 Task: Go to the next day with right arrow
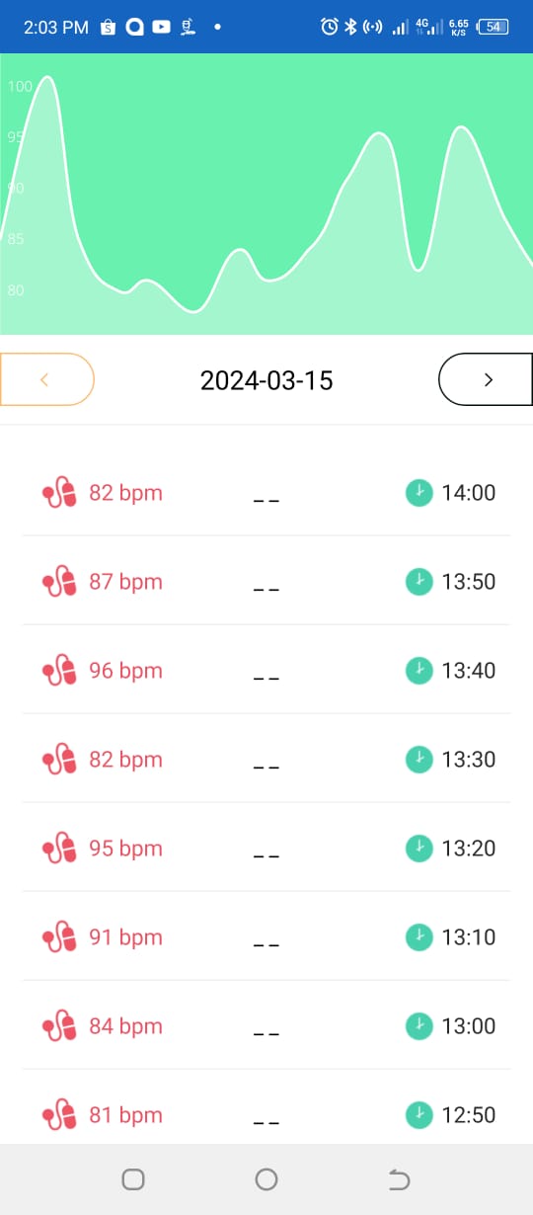click(x=487, y=379)
